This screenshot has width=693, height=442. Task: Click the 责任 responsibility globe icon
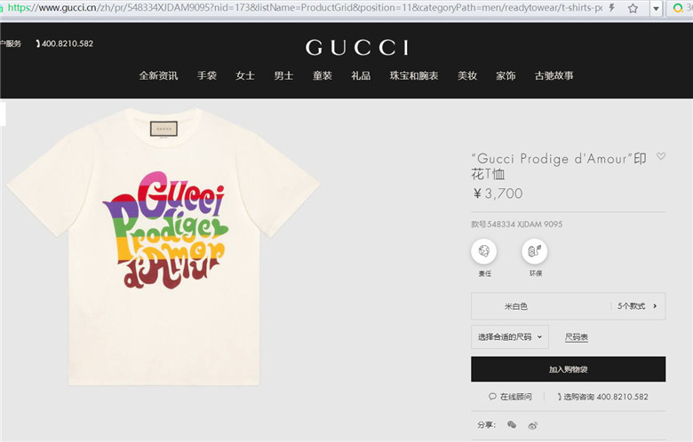tap(484, 251)
